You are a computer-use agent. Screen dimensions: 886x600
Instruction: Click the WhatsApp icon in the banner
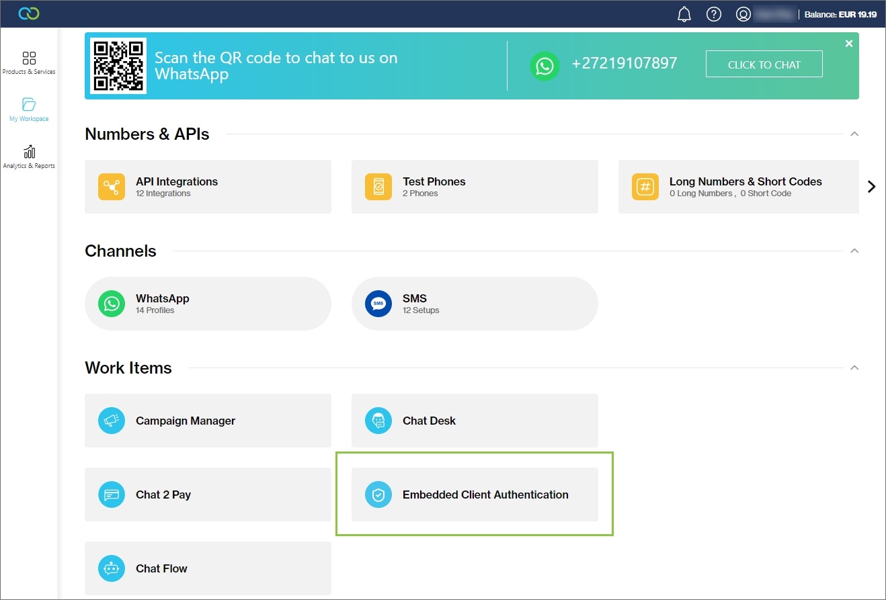(x=545, y=66)
